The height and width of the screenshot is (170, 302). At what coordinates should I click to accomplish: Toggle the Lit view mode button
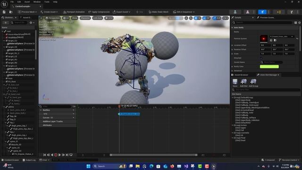[x=66, y=18]
